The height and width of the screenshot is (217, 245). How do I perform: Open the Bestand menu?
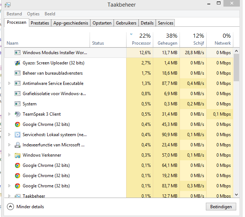coord(14,14)
